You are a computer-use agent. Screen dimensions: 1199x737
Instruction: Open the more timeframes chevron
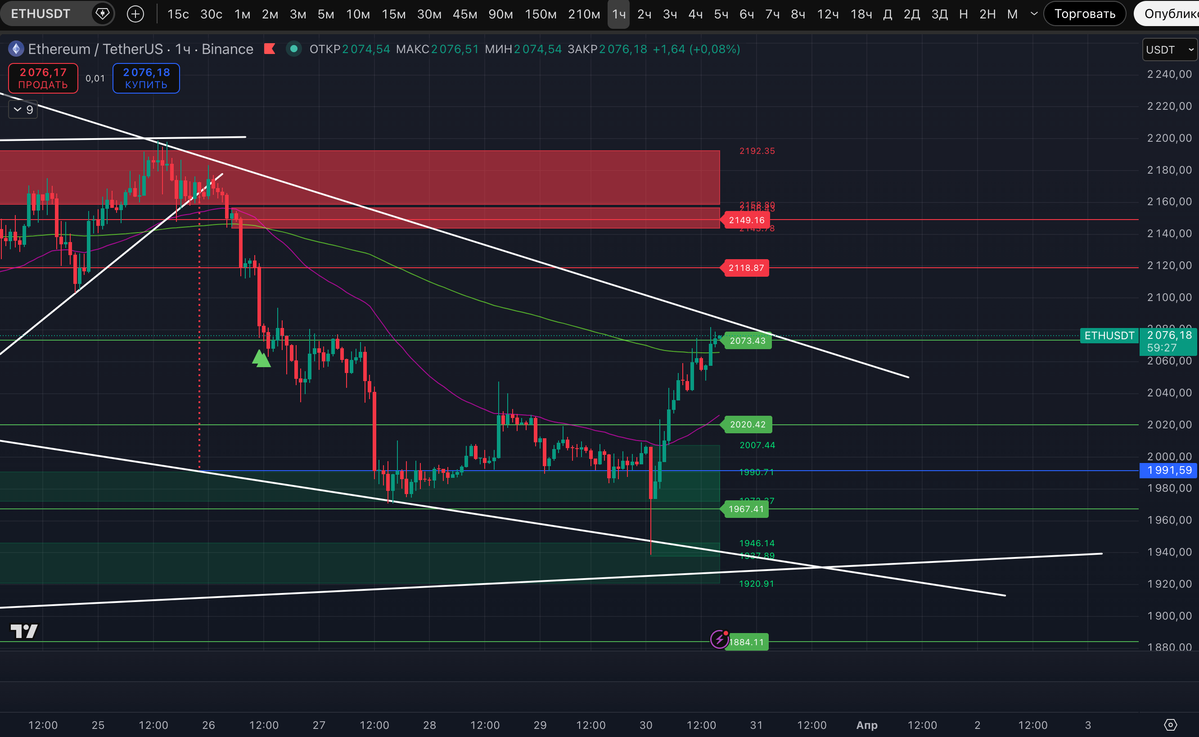tap(1034, 13)
